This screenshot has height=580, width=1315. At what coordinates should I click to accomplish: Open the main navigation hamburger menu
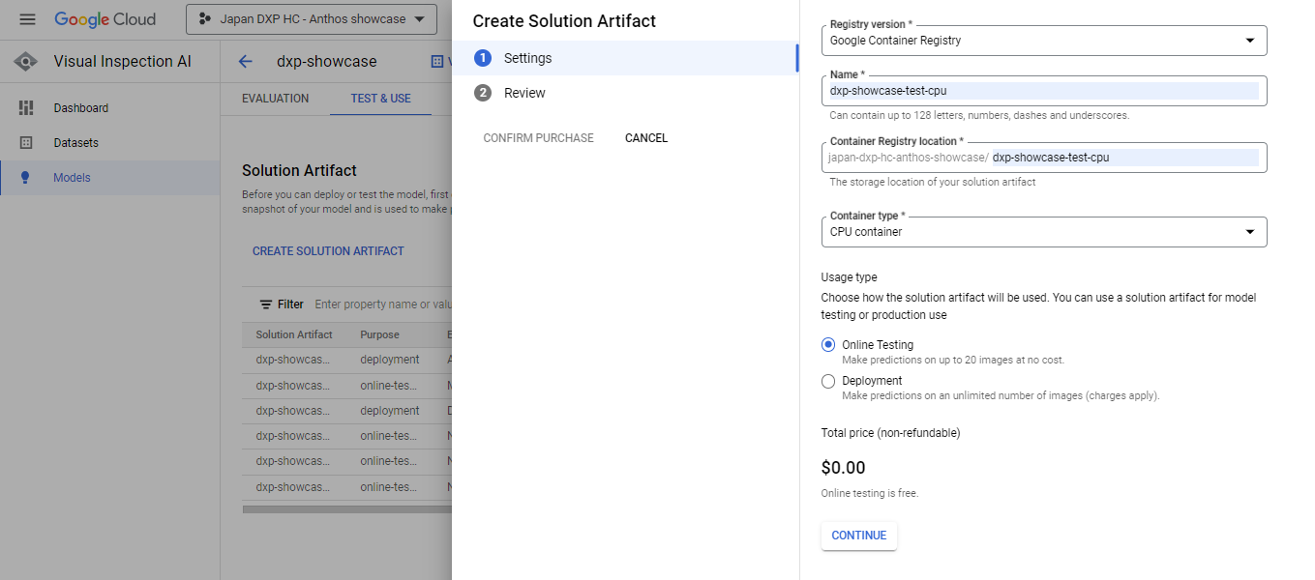coord(27,19)
